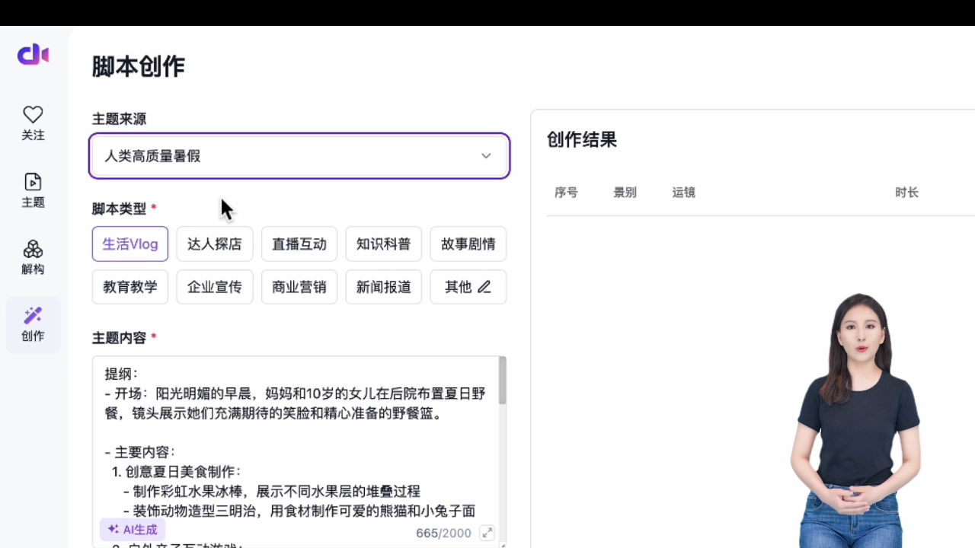Select the 直播互动 script type
975x548 pixels.
(x=299, y=244)
